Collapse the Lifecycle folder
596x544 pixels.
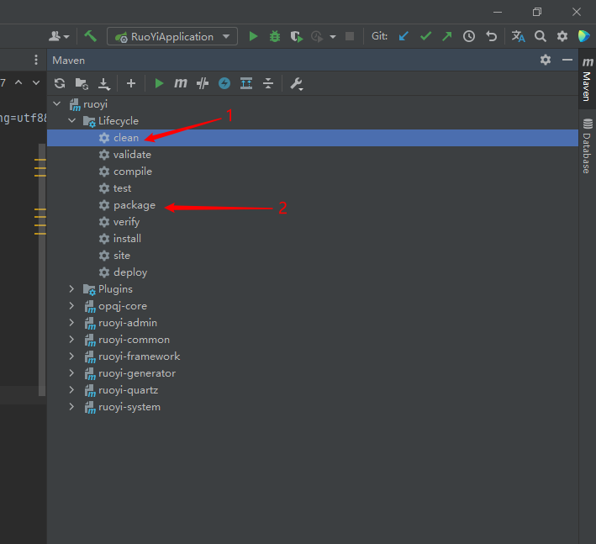(x=71, y=120)
